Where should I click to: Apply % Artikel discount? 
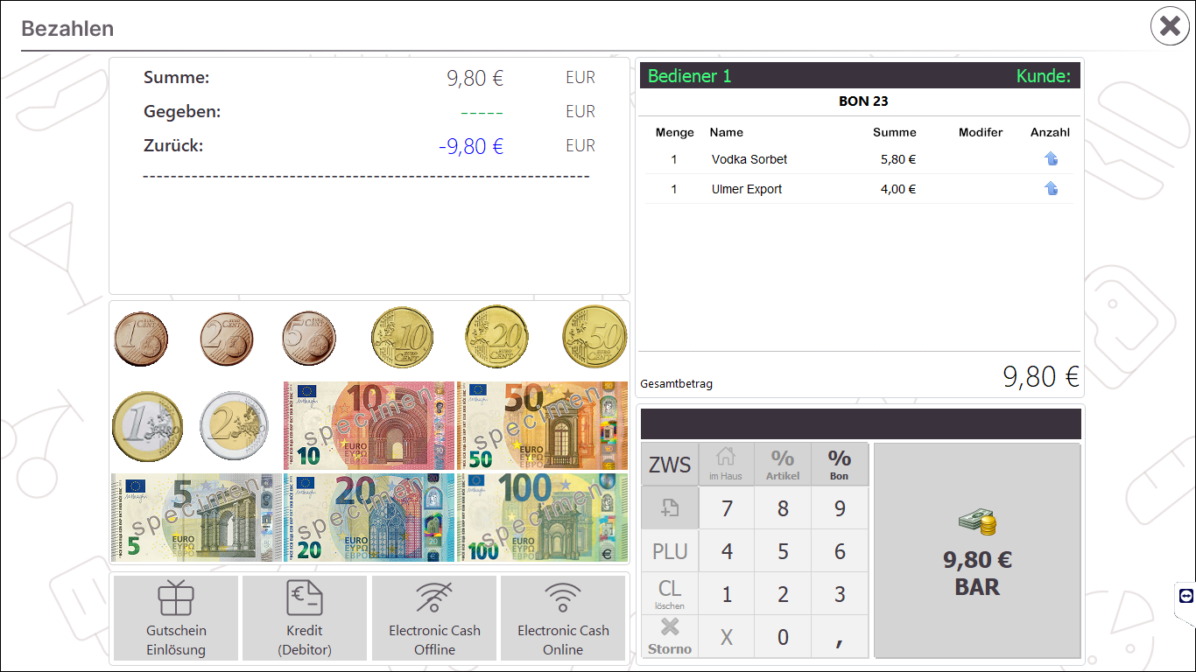(783, 465)
